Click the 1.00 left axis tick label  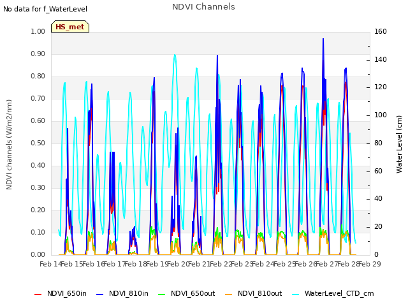tap(38, 31)
